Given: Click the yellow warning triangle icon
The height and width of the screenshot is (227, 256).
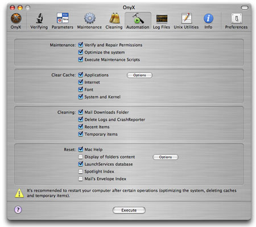Looking at the screenshot, I should click(x=19, y=193).
